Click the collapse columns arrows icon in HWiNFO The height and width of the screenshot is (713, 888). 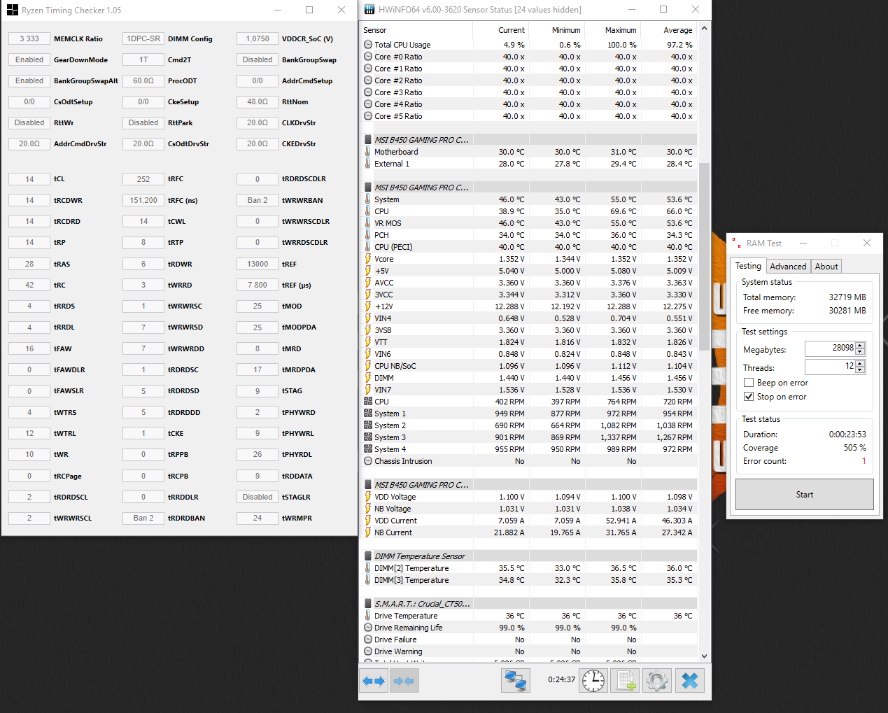click(404, 681)
